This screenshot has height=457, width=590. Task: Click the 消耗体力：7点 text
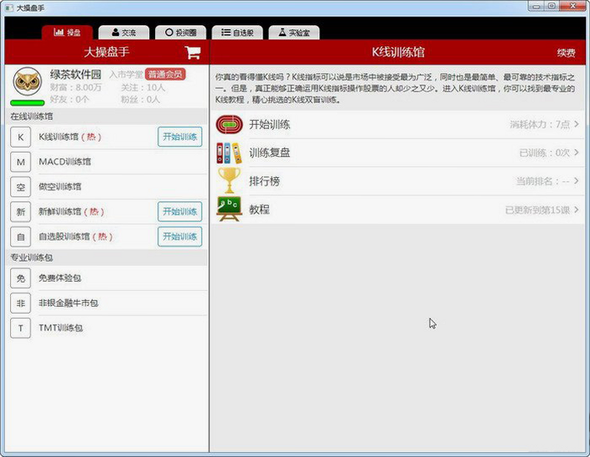point(540,124)
